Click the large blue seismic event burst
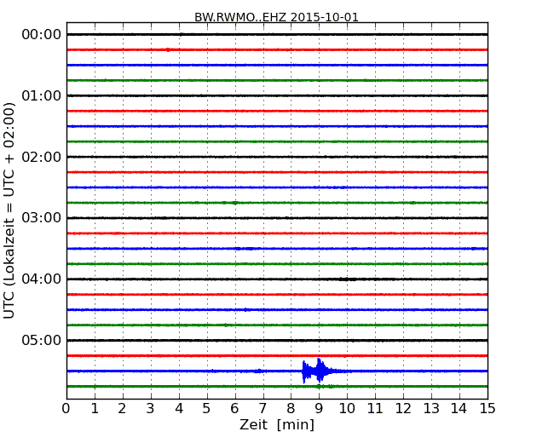 320,371
